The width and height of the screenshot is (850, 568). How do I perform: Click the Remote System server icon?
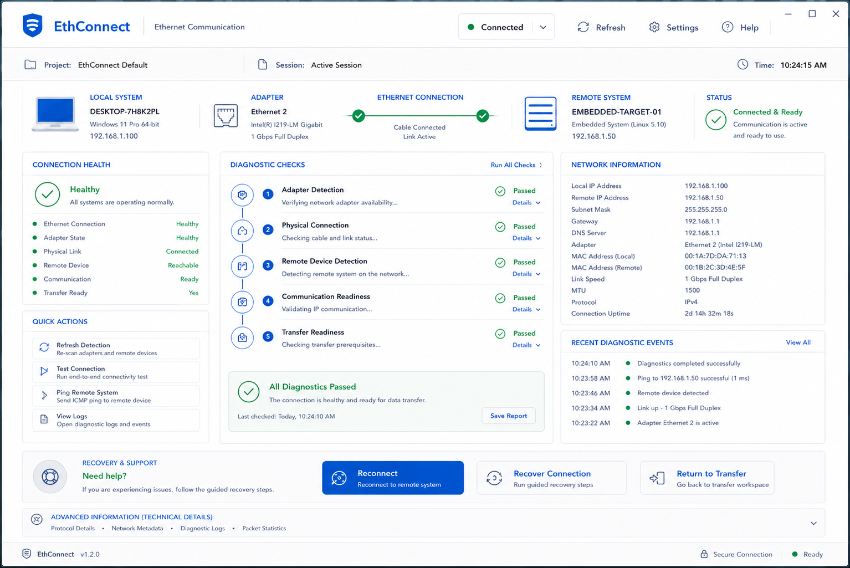[540, 114]
